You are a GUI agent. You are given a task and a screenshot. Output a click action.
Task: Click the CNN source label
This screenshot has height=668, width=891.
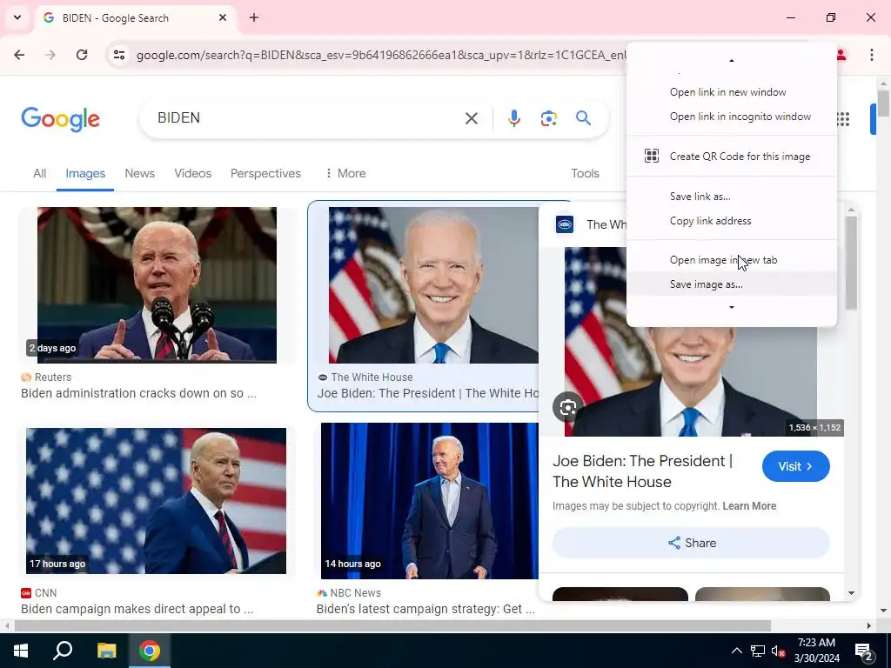(x=45, y=593)
